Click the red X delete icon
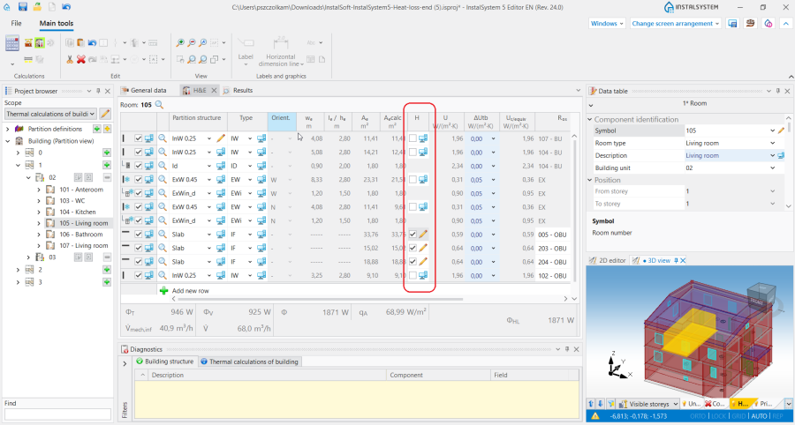This screenshot has width=795, height=425. pos(80,59)
